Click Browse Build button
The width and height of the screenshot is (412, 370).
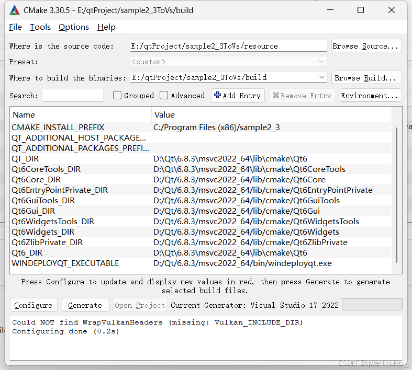pyautogui.click(x=366, y=78)
